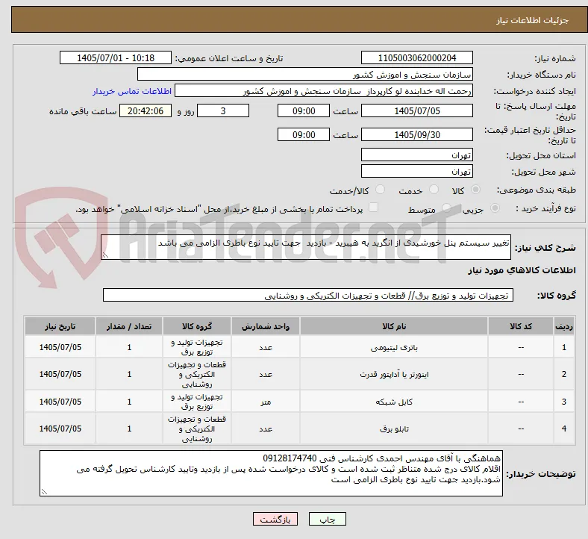Image resolution: width=588 pixels, height=539 pixels.
Task: Click the remaining days field showing 3
Action: 223,111
